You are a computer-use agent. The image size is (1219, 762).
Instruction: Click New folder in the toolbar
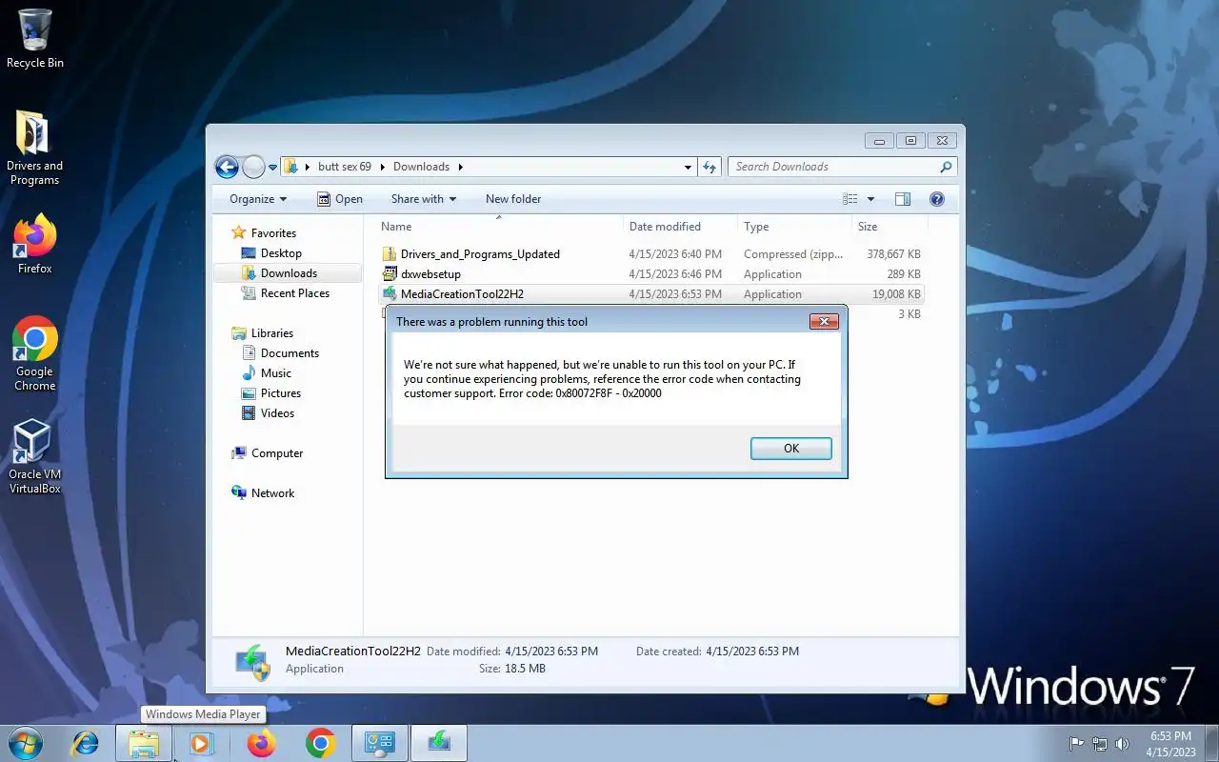click(x=513, y=199)
